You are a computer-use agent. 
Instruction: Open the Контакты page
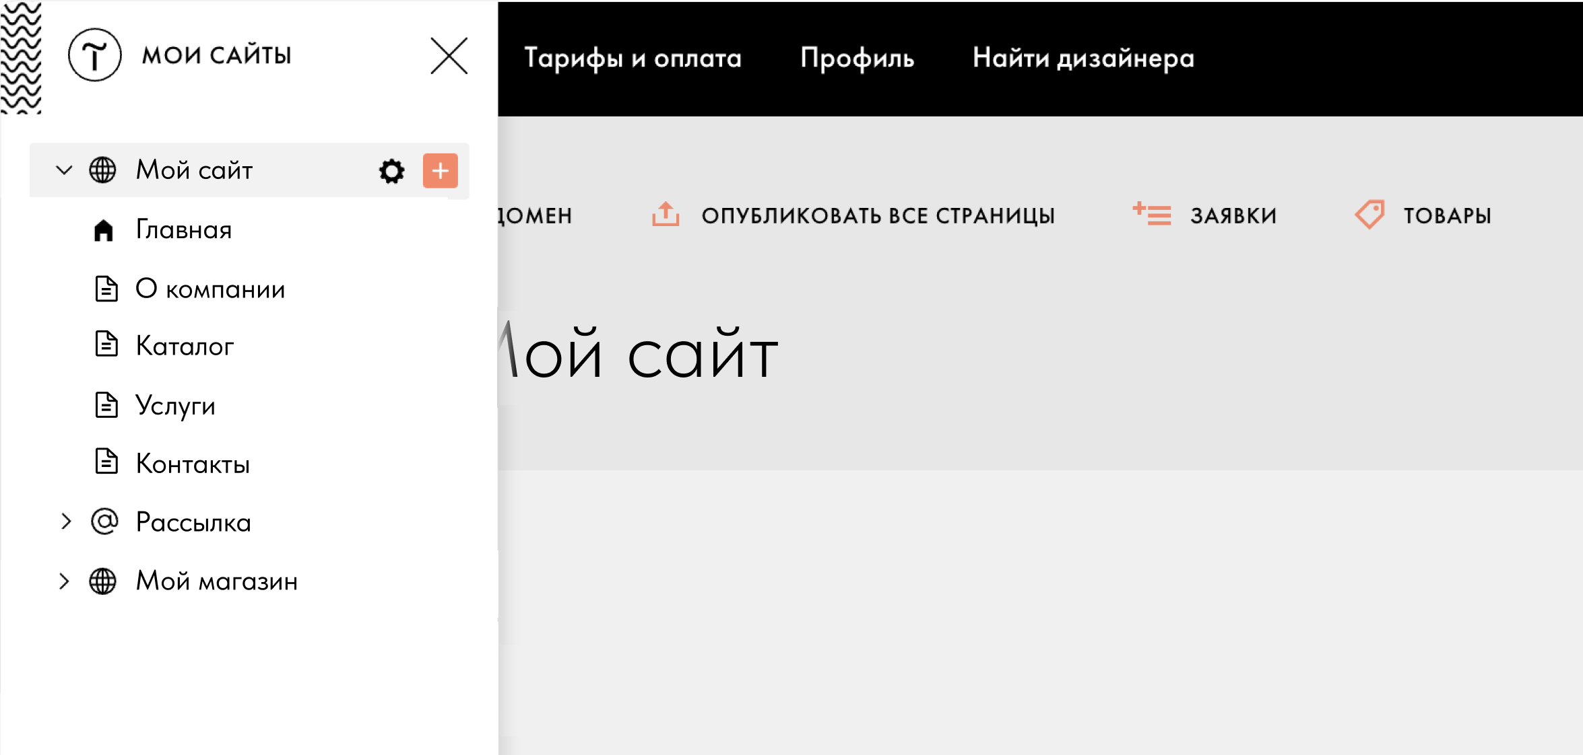click(193, 464)
